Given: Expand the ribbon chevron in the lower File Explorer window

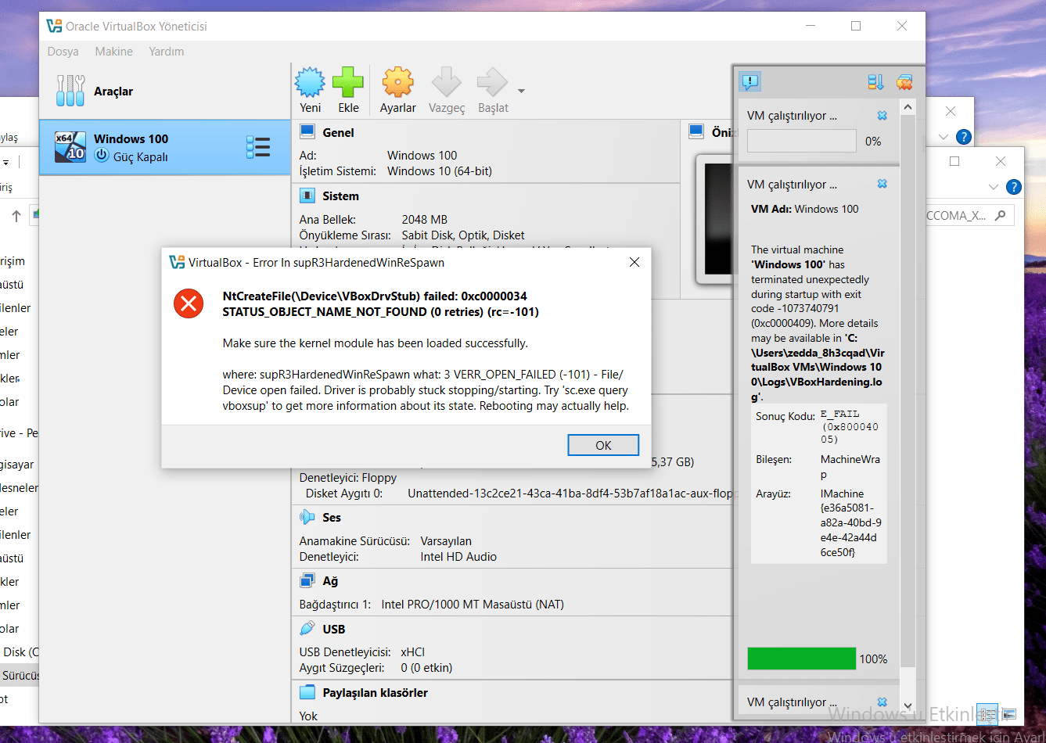Looking at the screenshot, I should point(994,187).
